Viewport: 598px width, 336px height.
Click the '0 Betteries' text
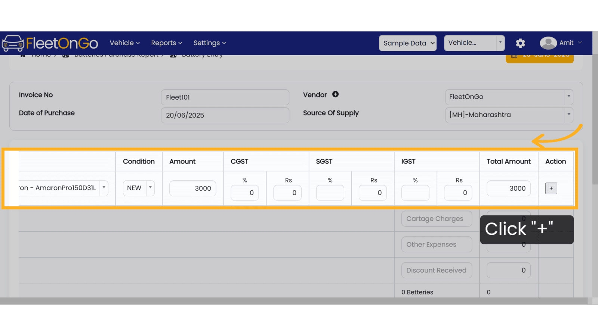(417, 292)
